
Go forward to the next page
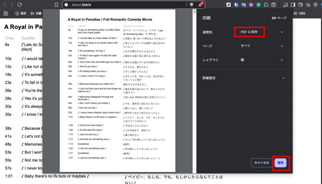[12, 5]
